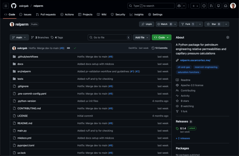
Task: Switch to the Issues tab
Action: pos(25,14)
